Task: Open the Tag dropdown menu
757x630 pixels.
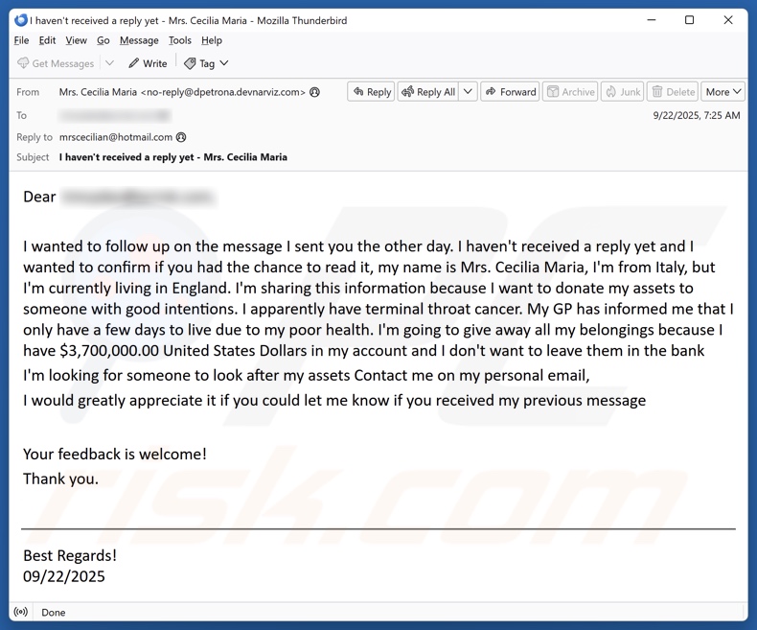Action: pos(206,63)
